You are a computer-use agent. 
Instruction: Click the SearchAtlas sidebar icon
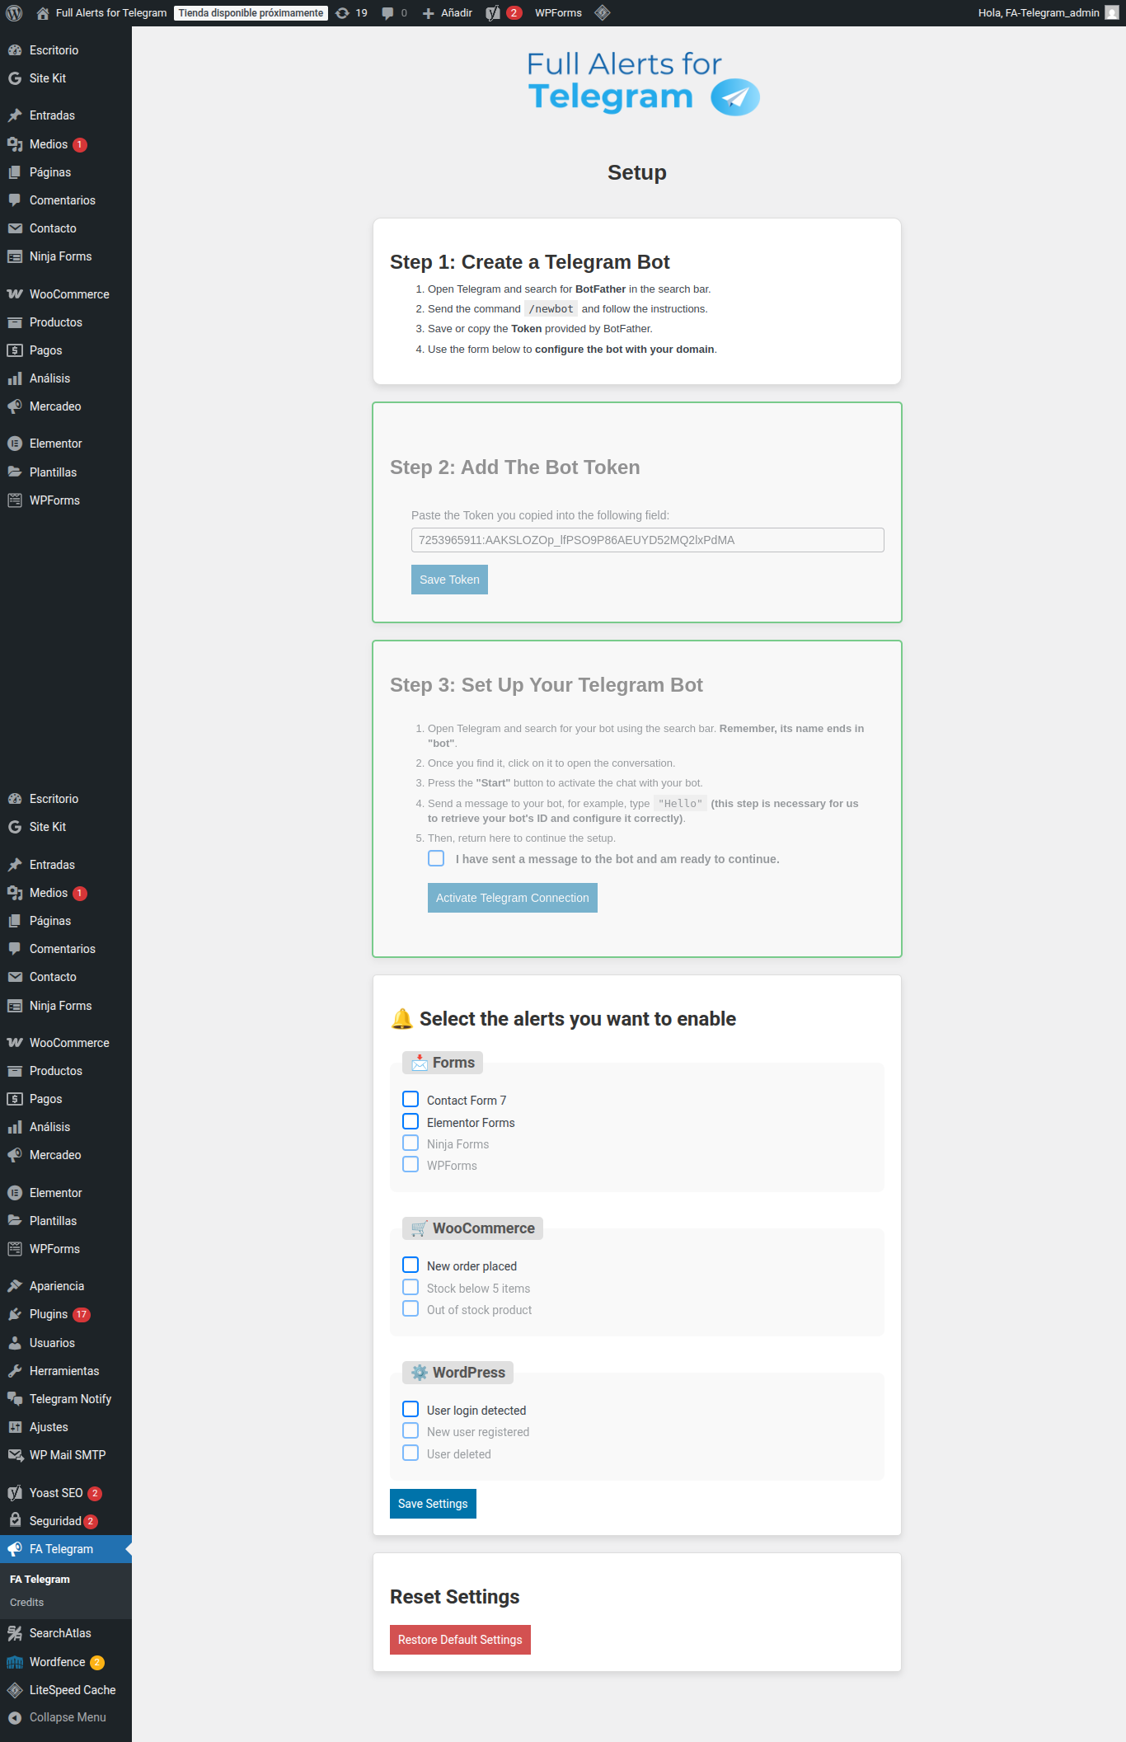point(15,1633)
